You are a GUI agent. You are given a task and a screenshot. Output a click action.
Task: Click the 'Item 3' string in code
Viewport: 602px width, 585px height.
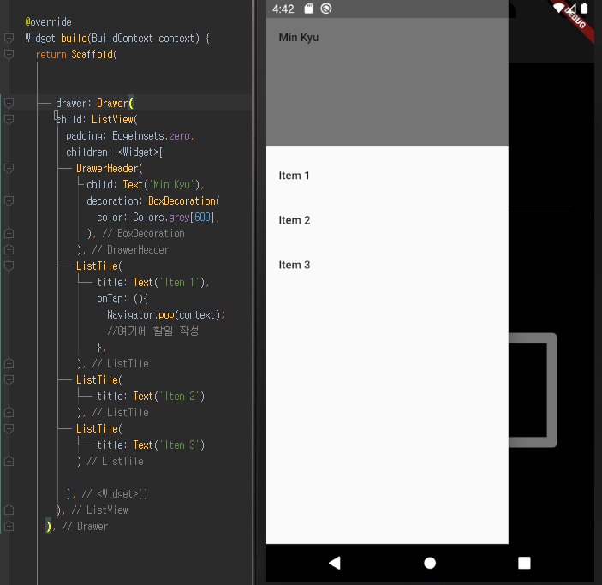point(180,445)
